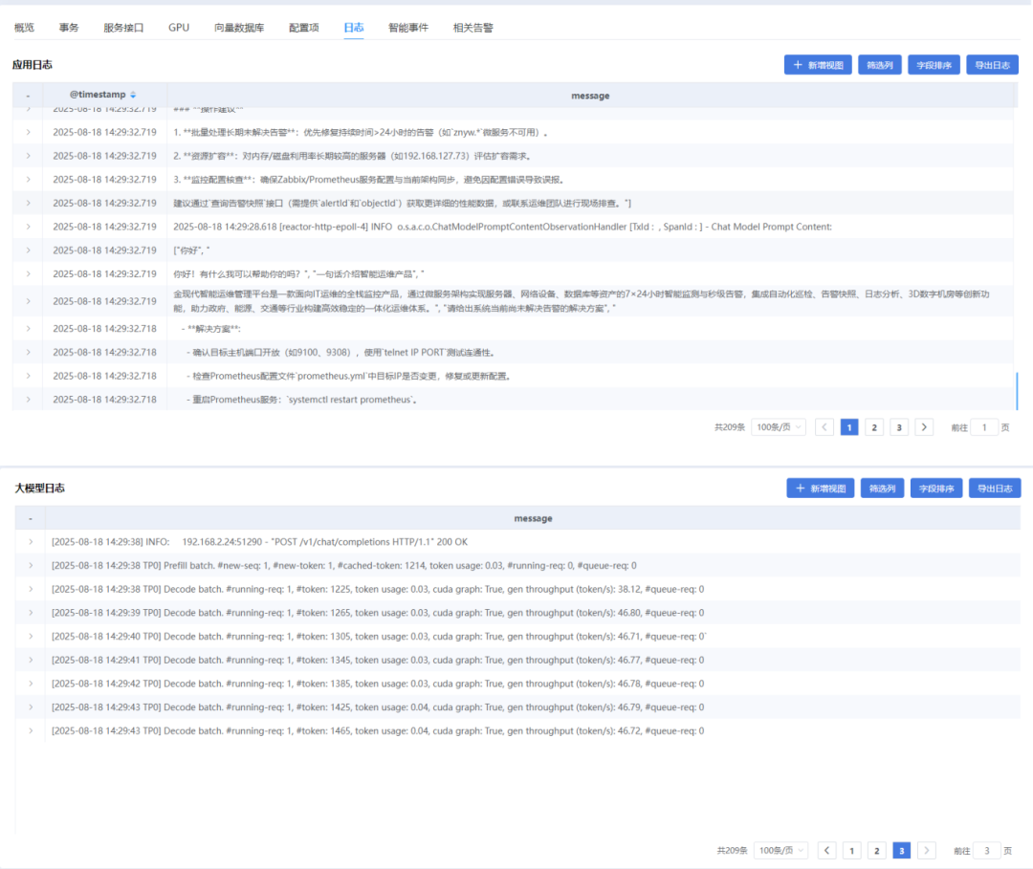Collapse all rows icon in 应用日志 header
The image size is (1033, 869).
[28, 96]
